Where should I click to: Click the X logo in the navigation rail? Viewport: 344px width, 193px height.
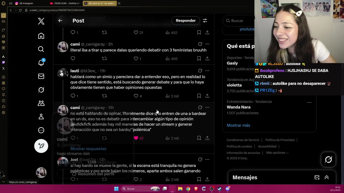41,21
